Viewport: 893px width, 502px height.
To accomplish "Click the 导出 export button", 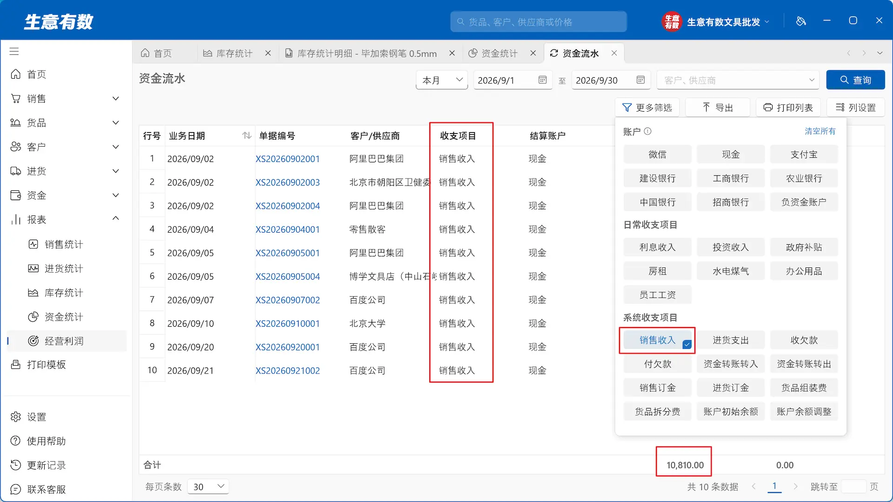I will [718, 107].
